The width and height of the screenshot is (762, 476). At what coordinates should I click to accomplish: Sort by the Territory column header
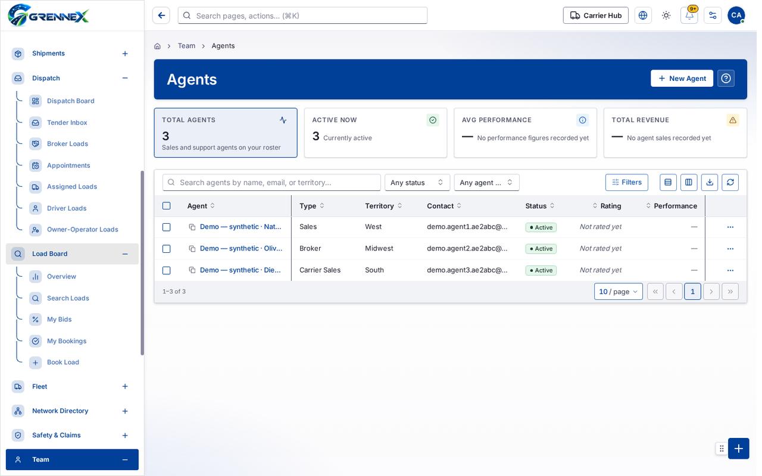click(x=383, y=206)
